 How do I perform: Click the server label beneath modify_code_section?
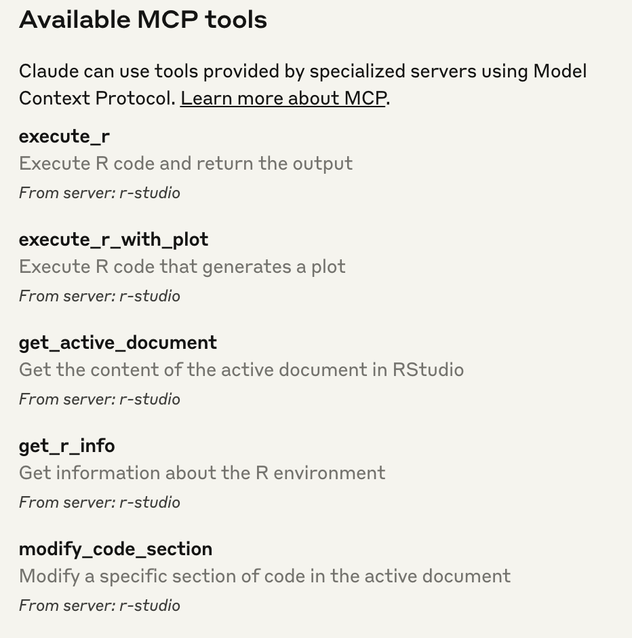pyautogui.click(x=100, y=605)
